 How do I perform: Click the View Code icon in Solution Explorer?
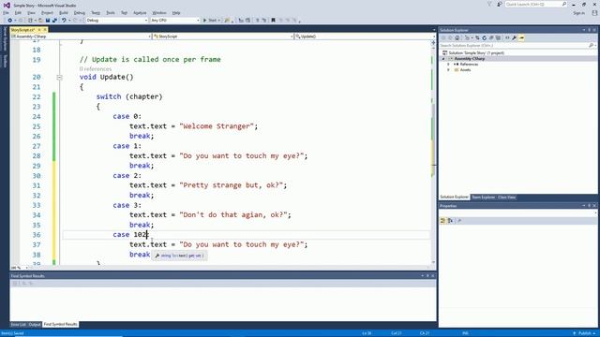point(507,37)
